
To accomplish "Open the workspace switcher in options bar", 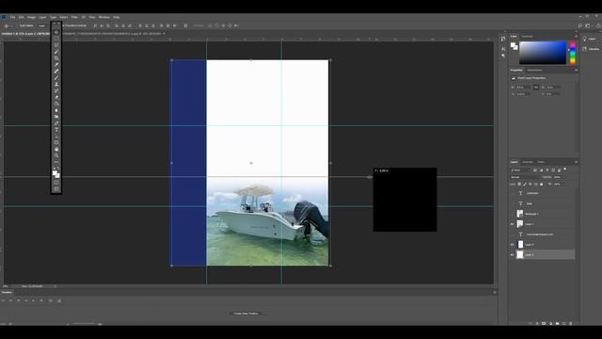I will [588, 25].
